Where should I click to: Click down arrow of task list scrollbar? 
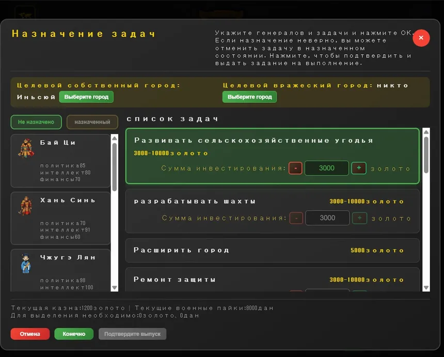pyautogui.click(x=426, y=288)
